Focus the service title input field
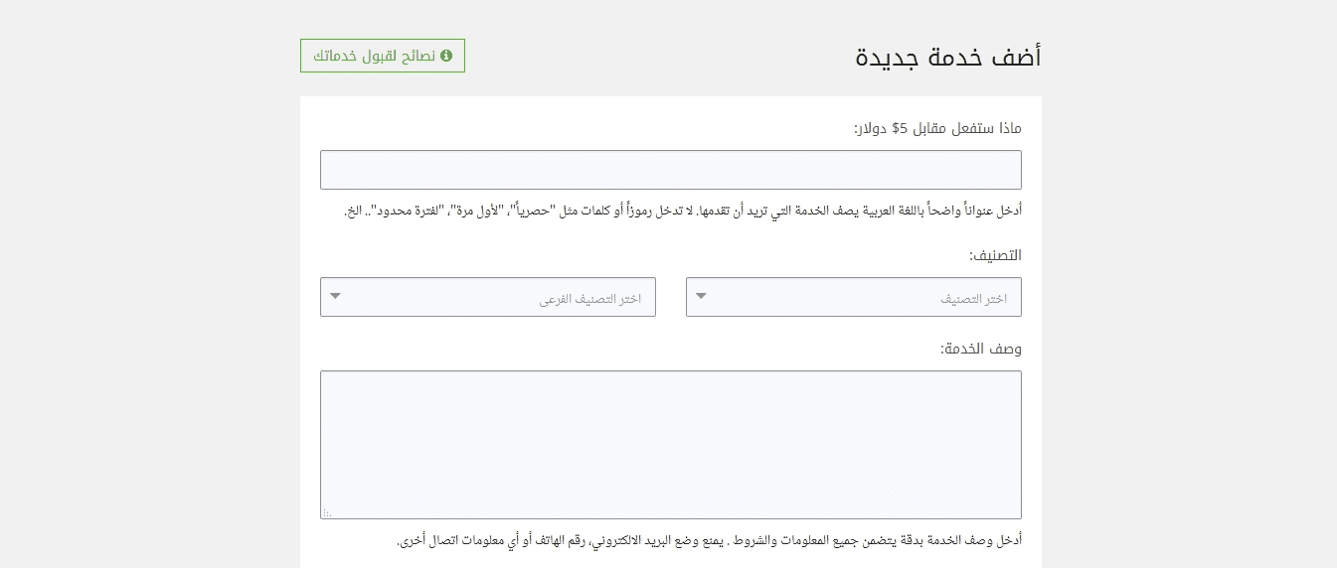 670,170
